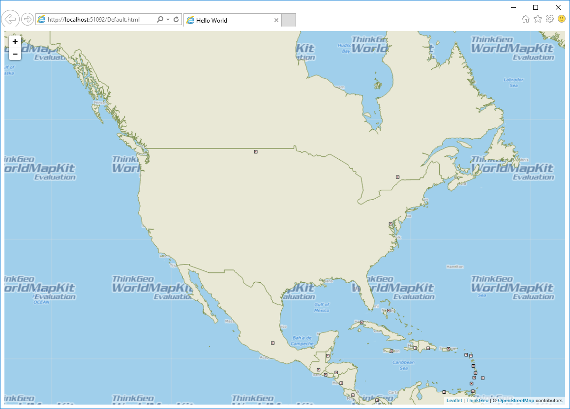Open the ThinkGeo attribution link

[477, 401]
